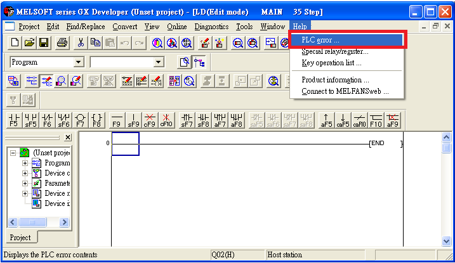The height and width of the screenshot is (263, 455).
Task: Expand the Device memory tree node
Action: pos(25,193)
